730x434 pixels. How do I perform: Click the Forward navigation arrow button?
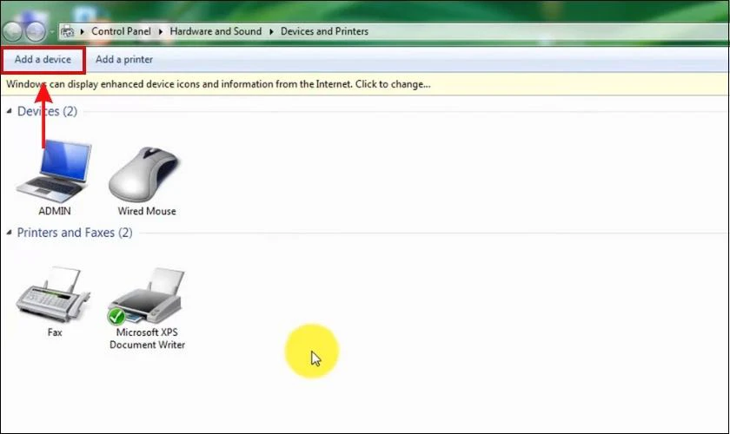tap(36, 31)
